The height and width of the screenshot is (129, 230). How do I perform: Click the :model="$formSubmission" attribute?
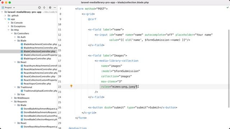tap(120, 71)
